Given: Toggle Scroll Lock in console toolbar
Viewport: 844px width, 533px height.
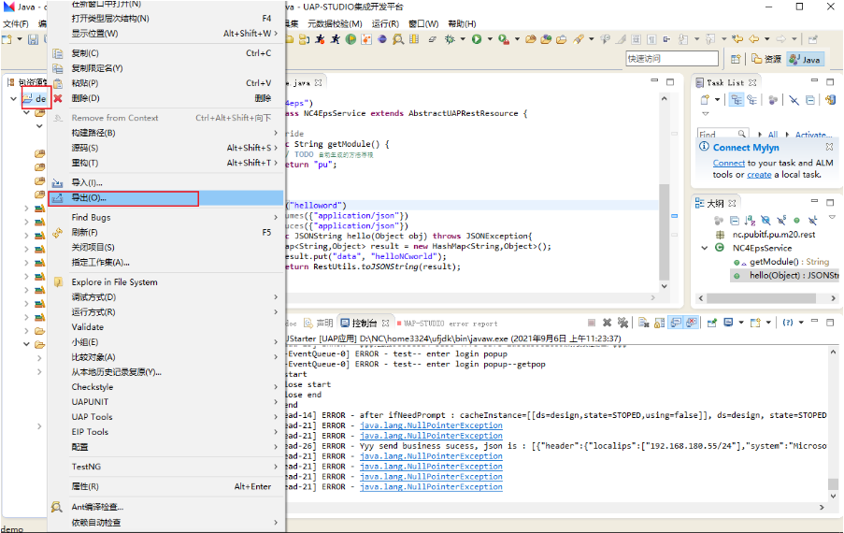Looking at the screenshot, I should pos(659,323).
